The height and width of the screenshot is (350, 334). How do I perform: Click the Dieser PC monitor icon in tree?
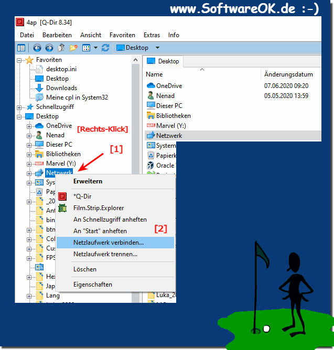click(x=39, y=145)
